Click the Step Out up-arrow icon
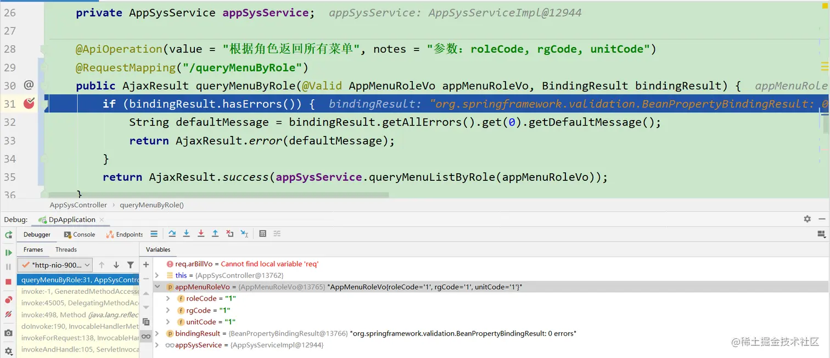This screenshot has height=358, width=830. [215, 234]
